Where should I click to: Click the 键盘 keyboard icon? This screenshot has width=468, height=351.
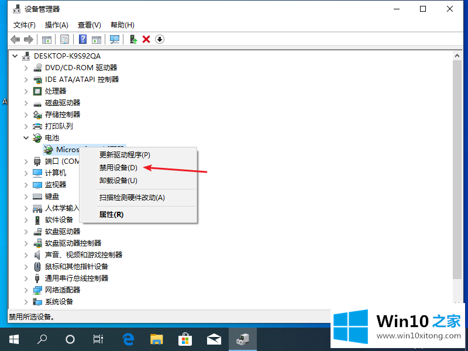tap(37, 197)
